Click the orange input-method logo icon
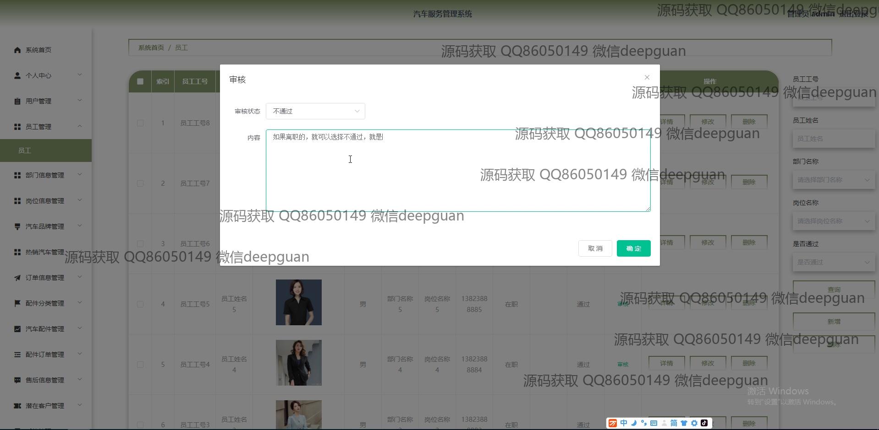The width and height of the screenshot is (879, 430). click(x=613, y=423)
